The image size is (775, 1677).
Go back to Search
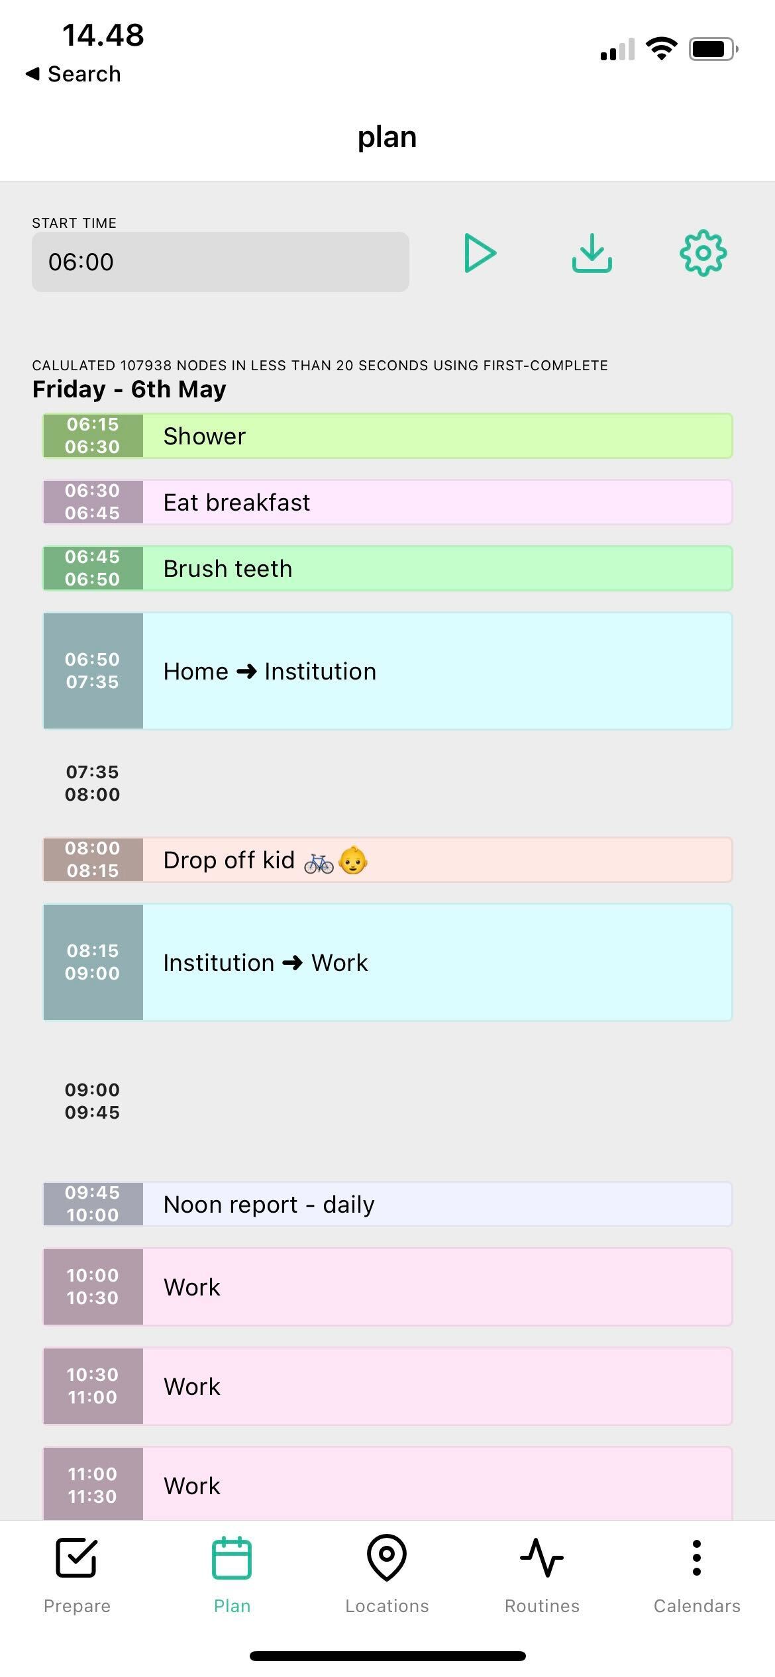click(x=74, y=74)
